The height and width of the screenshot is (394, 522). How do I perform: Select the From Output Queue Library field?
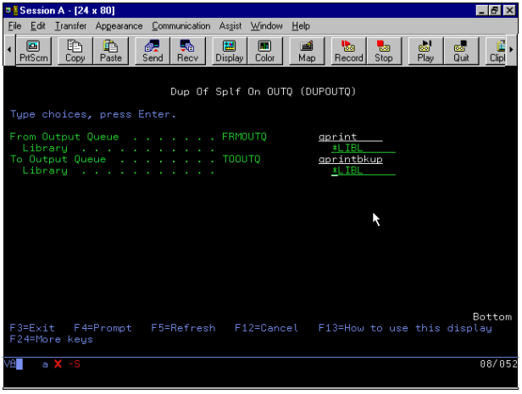364,148
